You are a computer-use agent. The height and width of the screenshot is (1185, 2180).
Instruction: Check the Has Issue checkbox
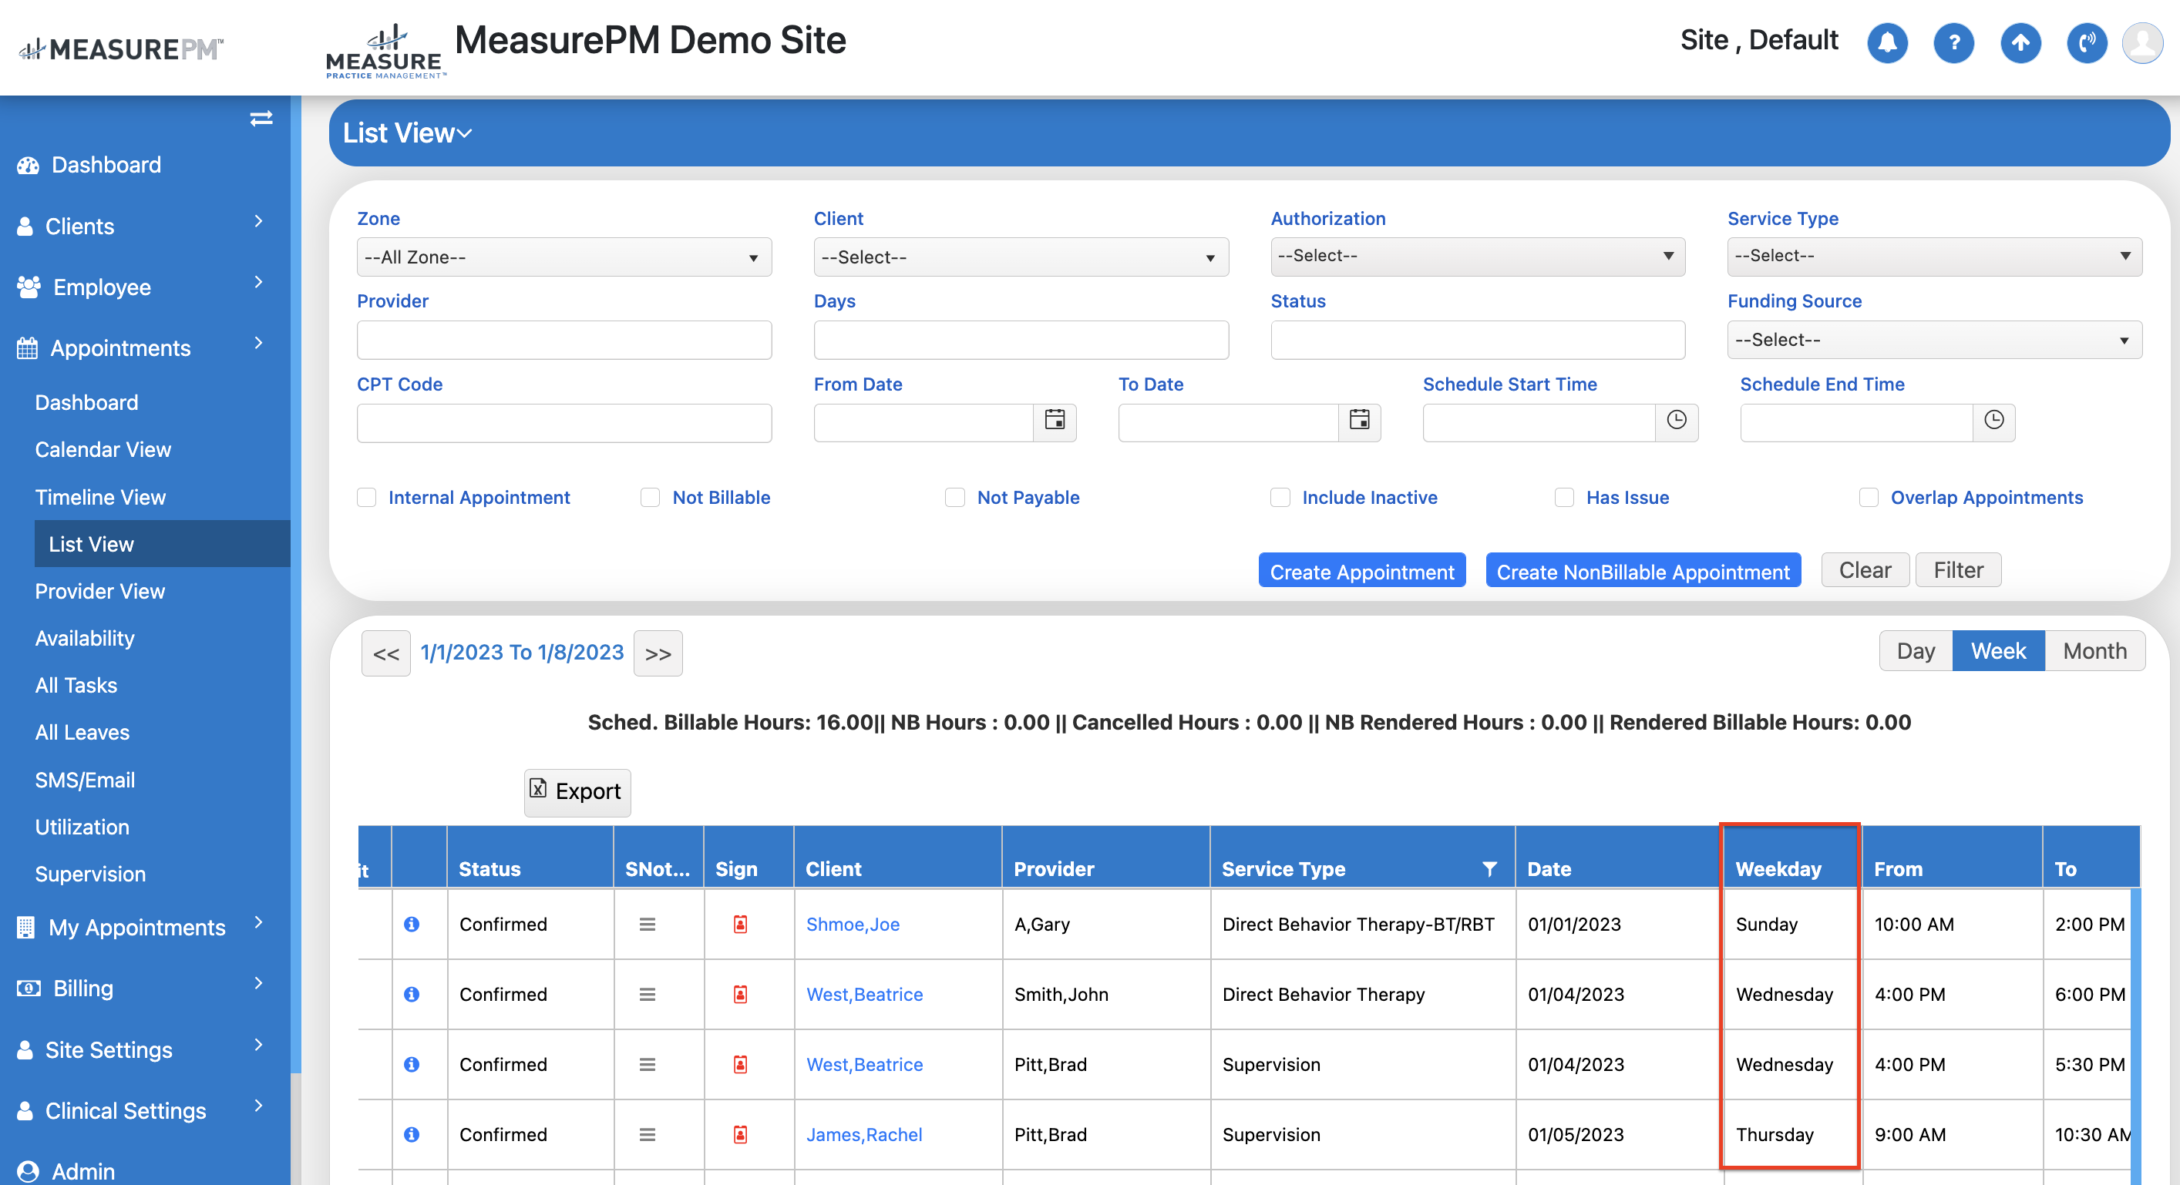[x=1564, y=497]
